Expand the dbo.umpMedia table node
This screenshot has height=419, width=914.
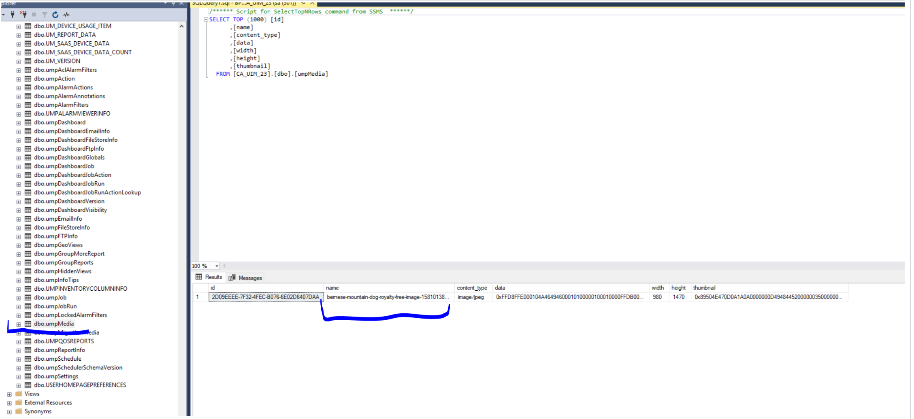19,324
